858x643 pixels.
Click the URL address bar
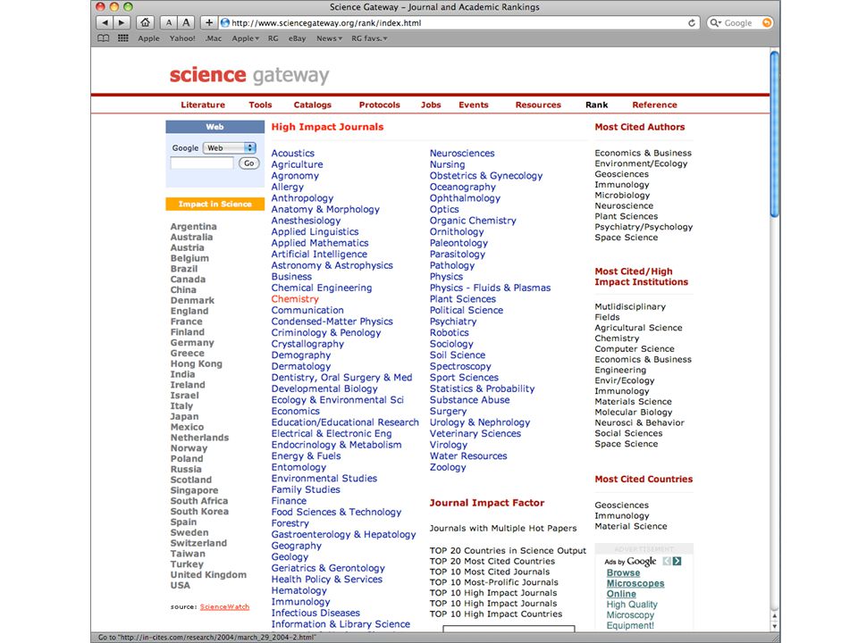click(x=458, y=23)
